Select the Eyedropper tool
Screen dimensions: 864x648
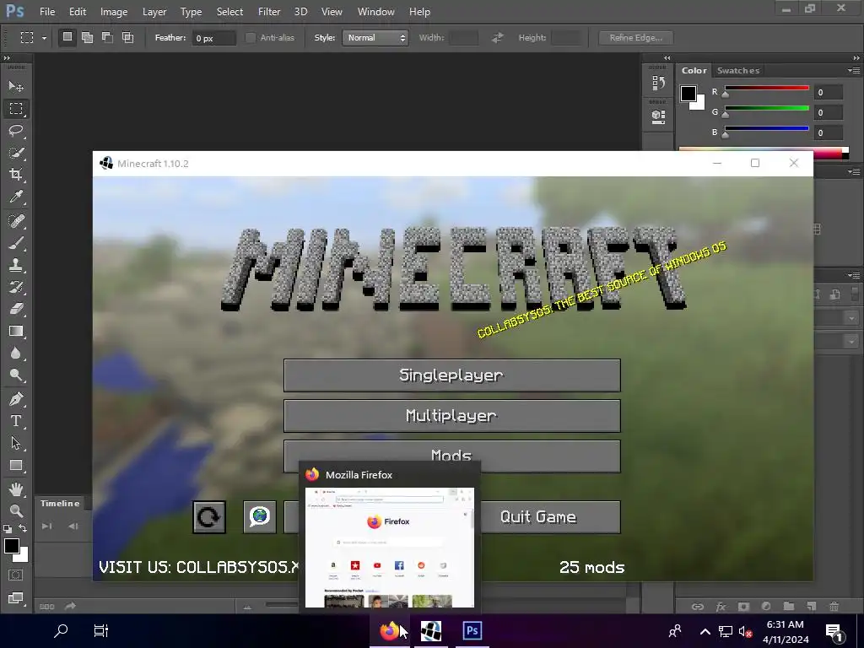tap(16, 197)
